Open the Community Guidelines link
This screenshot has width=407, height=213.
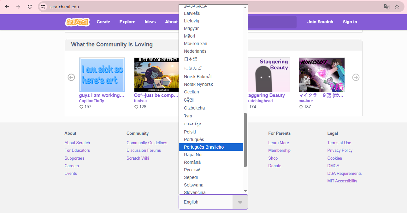pos(147,143)
